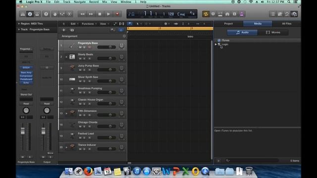The image size is (317, 178).
Task: Rewind the playhead
Action: [x=82, y=14]
